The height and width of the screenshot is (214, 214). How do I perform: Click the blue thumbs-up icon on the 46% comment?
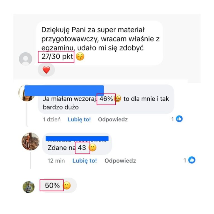coord(179,119)
